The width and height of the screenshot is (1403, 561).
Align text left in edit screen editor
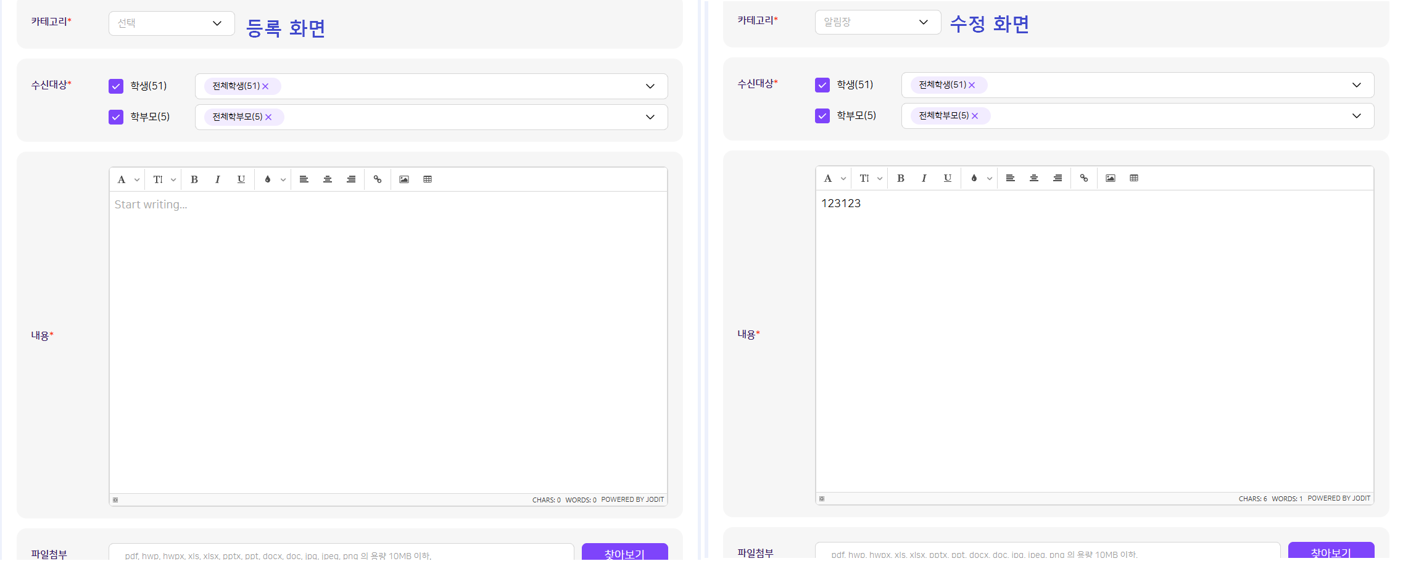pos(1011,178)
